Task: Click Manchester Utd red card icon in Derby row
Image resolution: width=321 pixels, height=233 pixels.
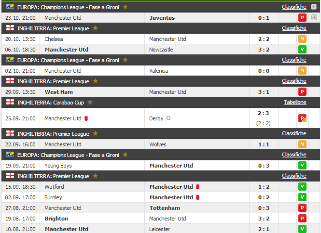Action: (86, 118)
